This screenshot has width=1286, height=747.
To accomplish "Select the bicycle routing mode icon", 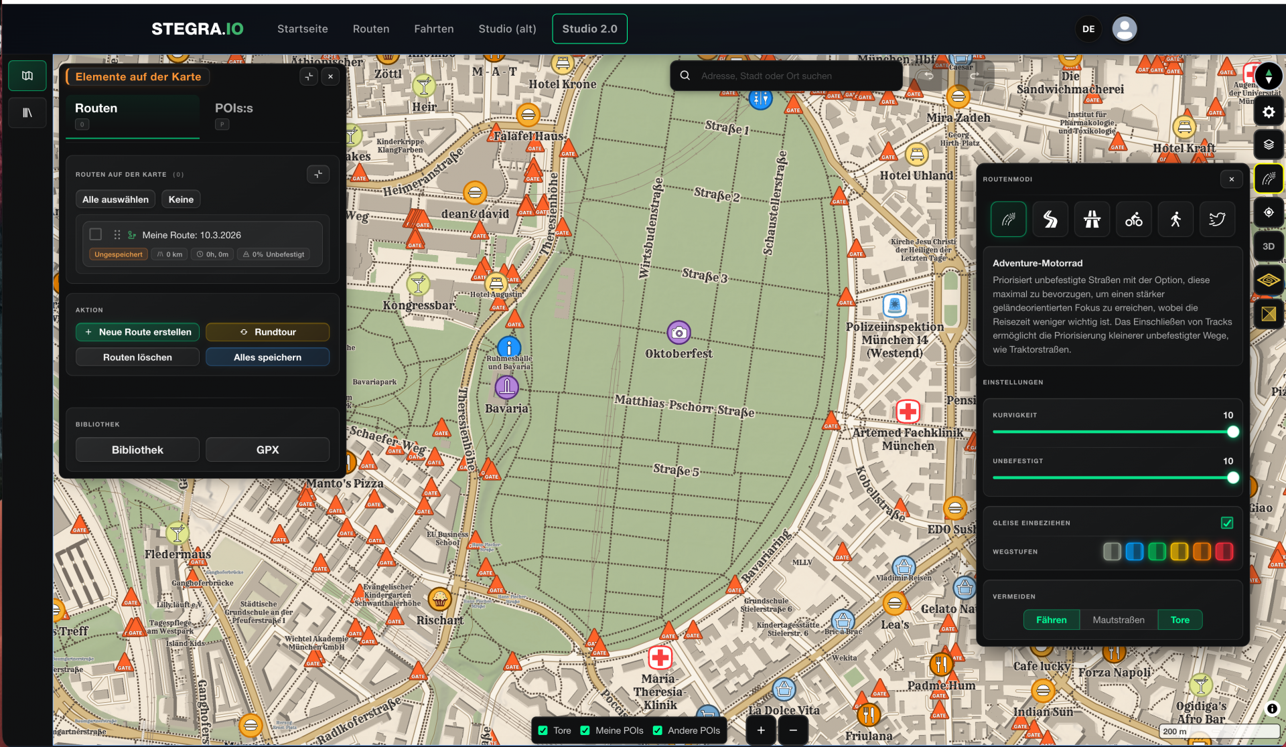I will (1133, 219).
